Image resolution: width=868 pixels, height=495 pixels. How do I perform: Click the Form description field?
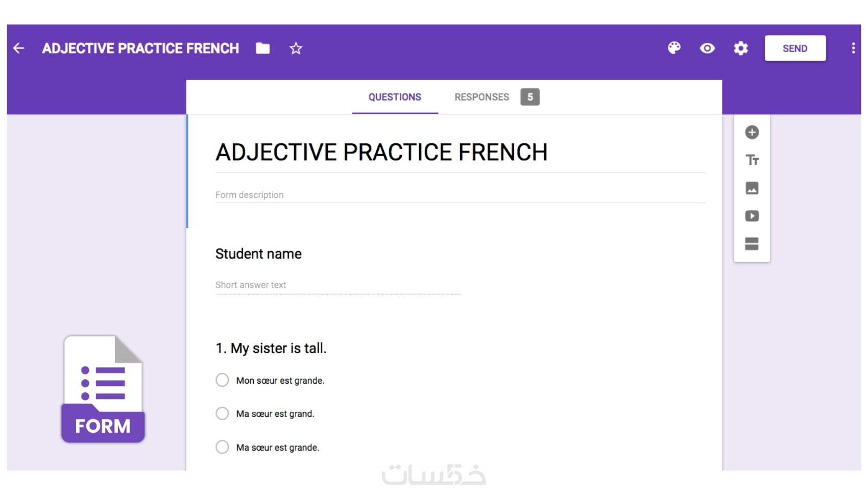[460, 195]
